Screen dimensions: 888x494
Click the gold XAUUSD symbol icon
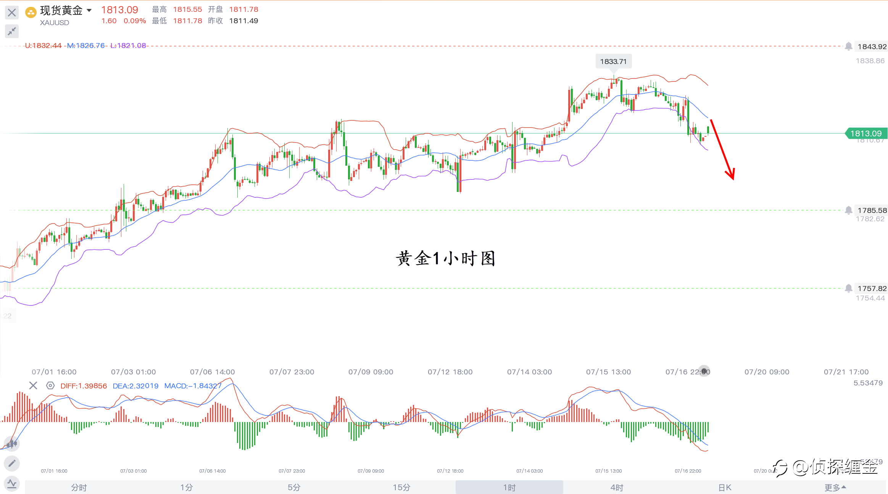pyautogui.click(x=31, y=13)
